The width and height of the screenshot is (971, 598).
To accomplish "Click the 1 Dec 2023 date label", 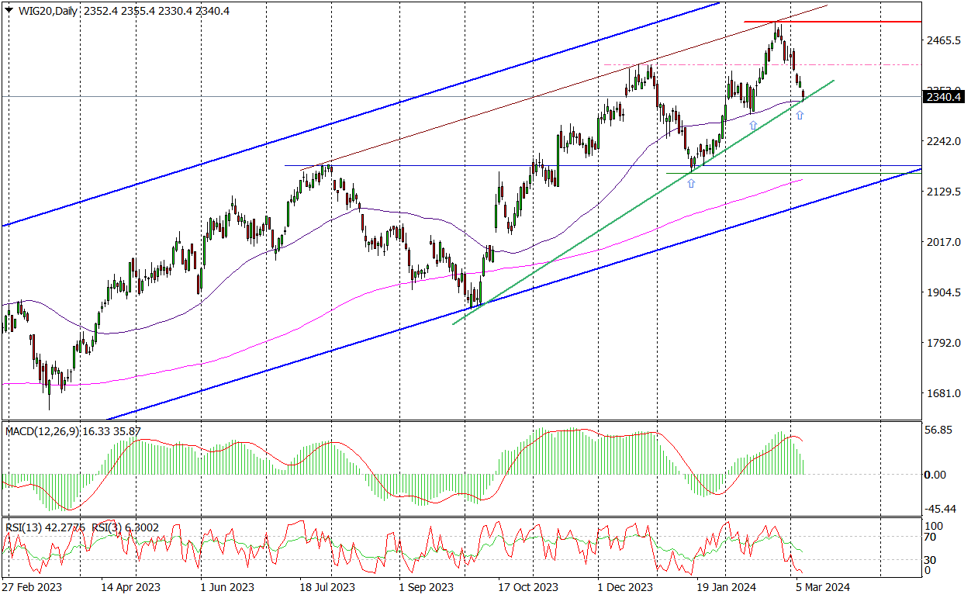I will (x=626, y=587).
